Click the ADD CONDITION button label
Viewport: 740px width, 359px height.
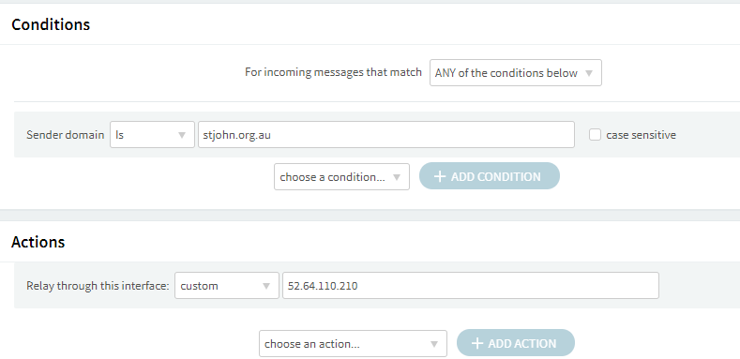pyautogui.click(x=495, y=176)
